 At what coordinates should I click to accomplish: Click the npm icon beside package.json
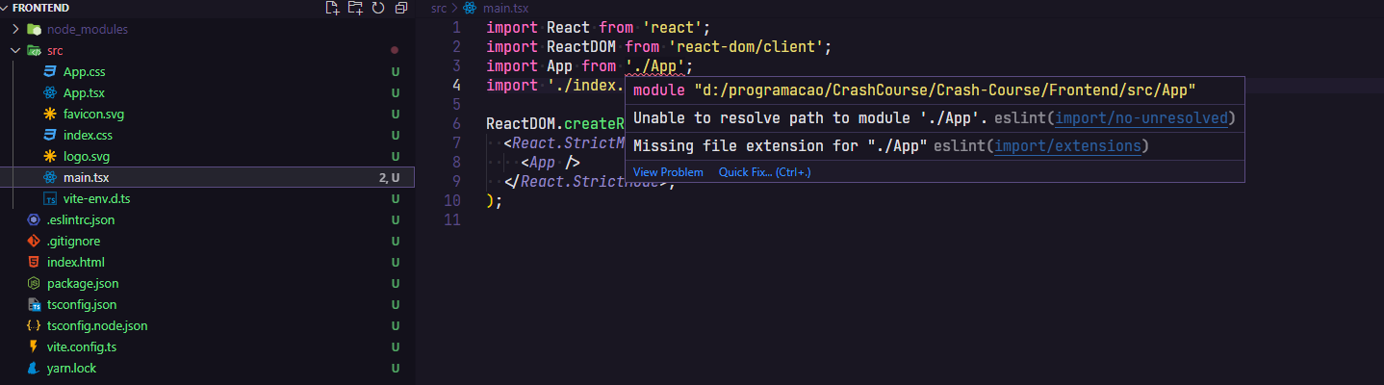pyautogui.click(x=34, y=283)
